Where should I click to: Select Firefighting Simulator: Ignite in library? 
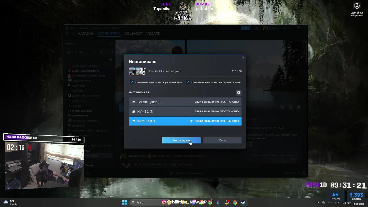tap(89, 76)
